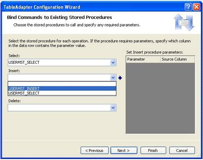Click the Help question mark icon
Viewport: 203px width, 160px height.
[x=188, y=7]
